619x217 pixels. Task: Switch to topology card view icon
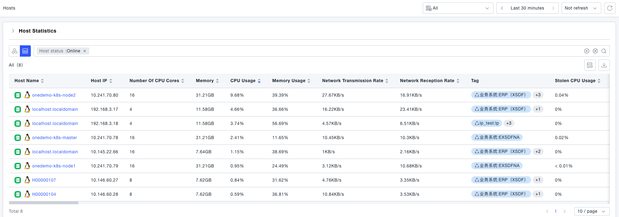[15, 51]
